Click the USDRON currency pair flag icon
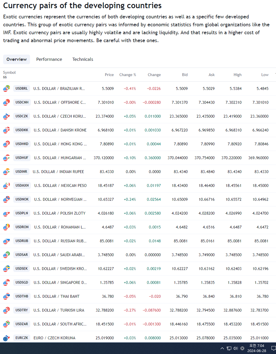This screenshot has width=276, height=354. click(7, 227)
